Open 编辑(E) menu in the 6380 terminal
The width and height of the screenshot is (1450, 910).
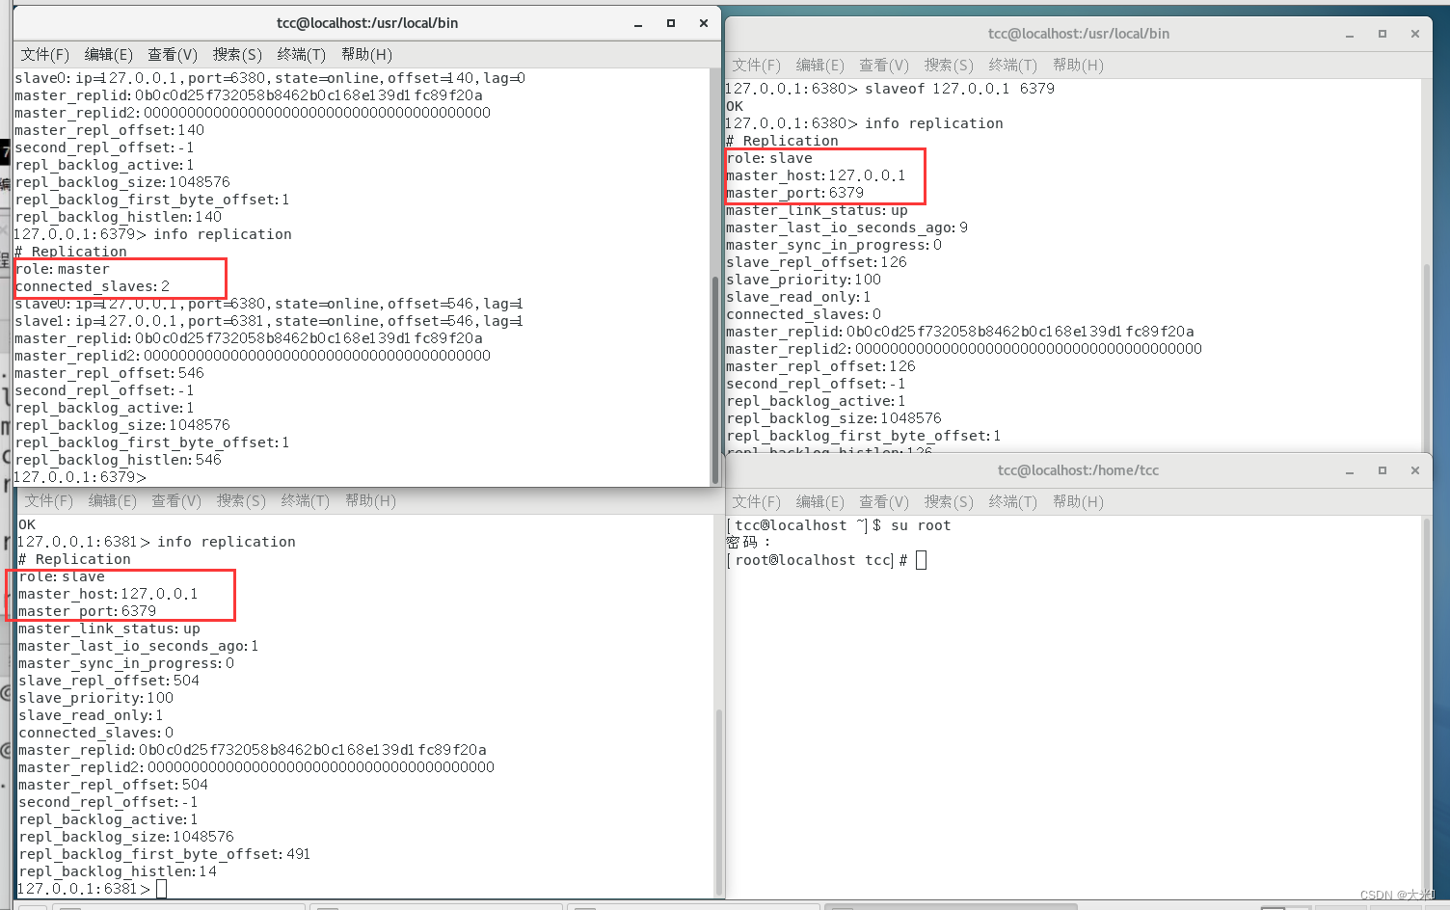tap(820, 65)
